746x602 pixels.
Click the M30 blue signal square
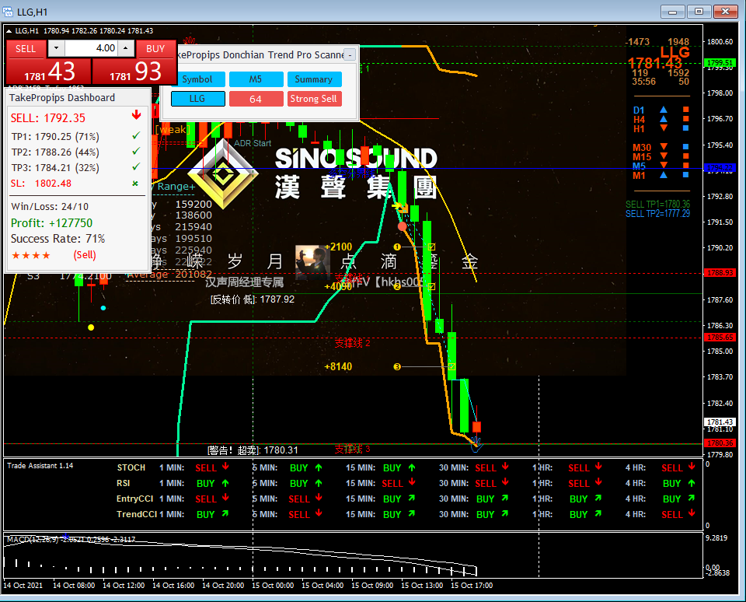pos(686,147)
